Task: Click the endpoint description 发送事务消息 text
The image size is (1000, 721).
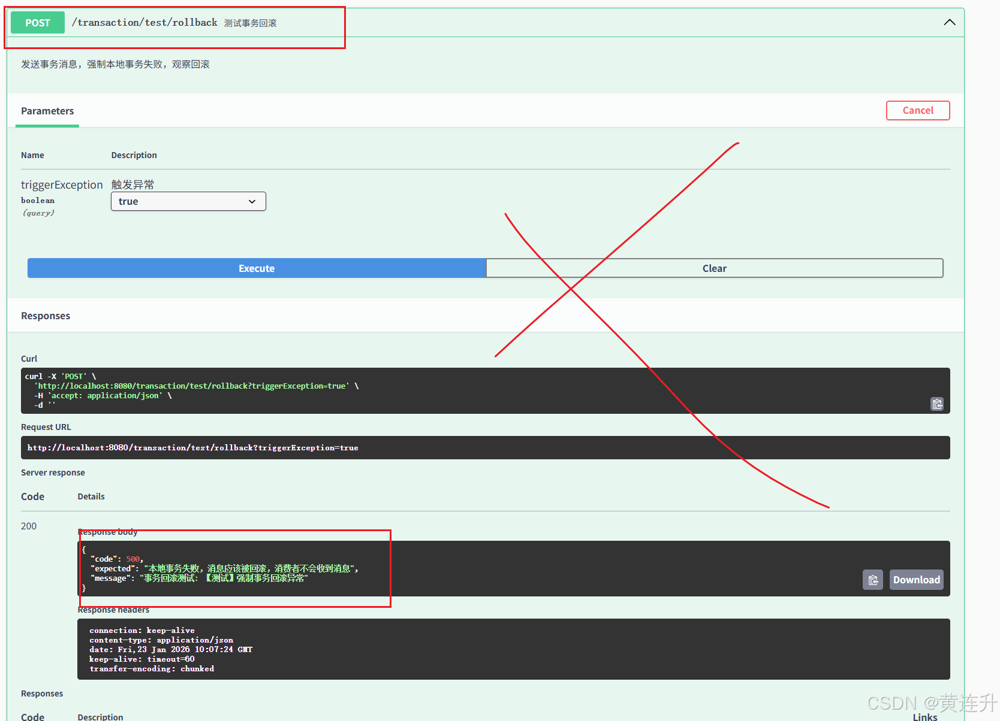Action: click(115, 64)
